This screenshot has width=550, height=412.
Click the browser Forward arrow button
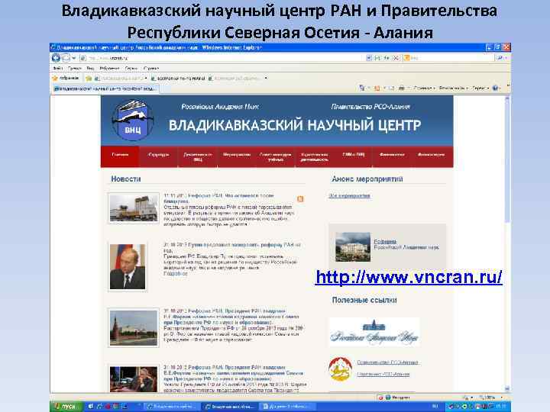coord(66,58)
